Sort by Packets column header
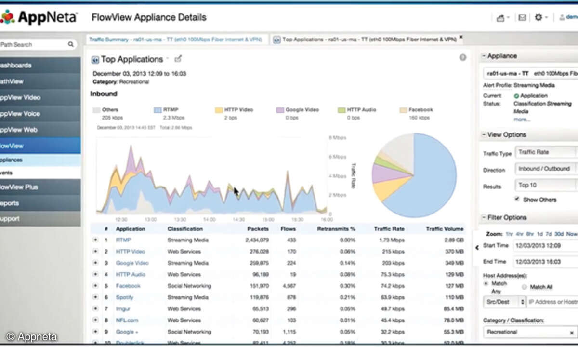This screenshot has width=578, height=347. pyautogui.click(x=258, y=229)
